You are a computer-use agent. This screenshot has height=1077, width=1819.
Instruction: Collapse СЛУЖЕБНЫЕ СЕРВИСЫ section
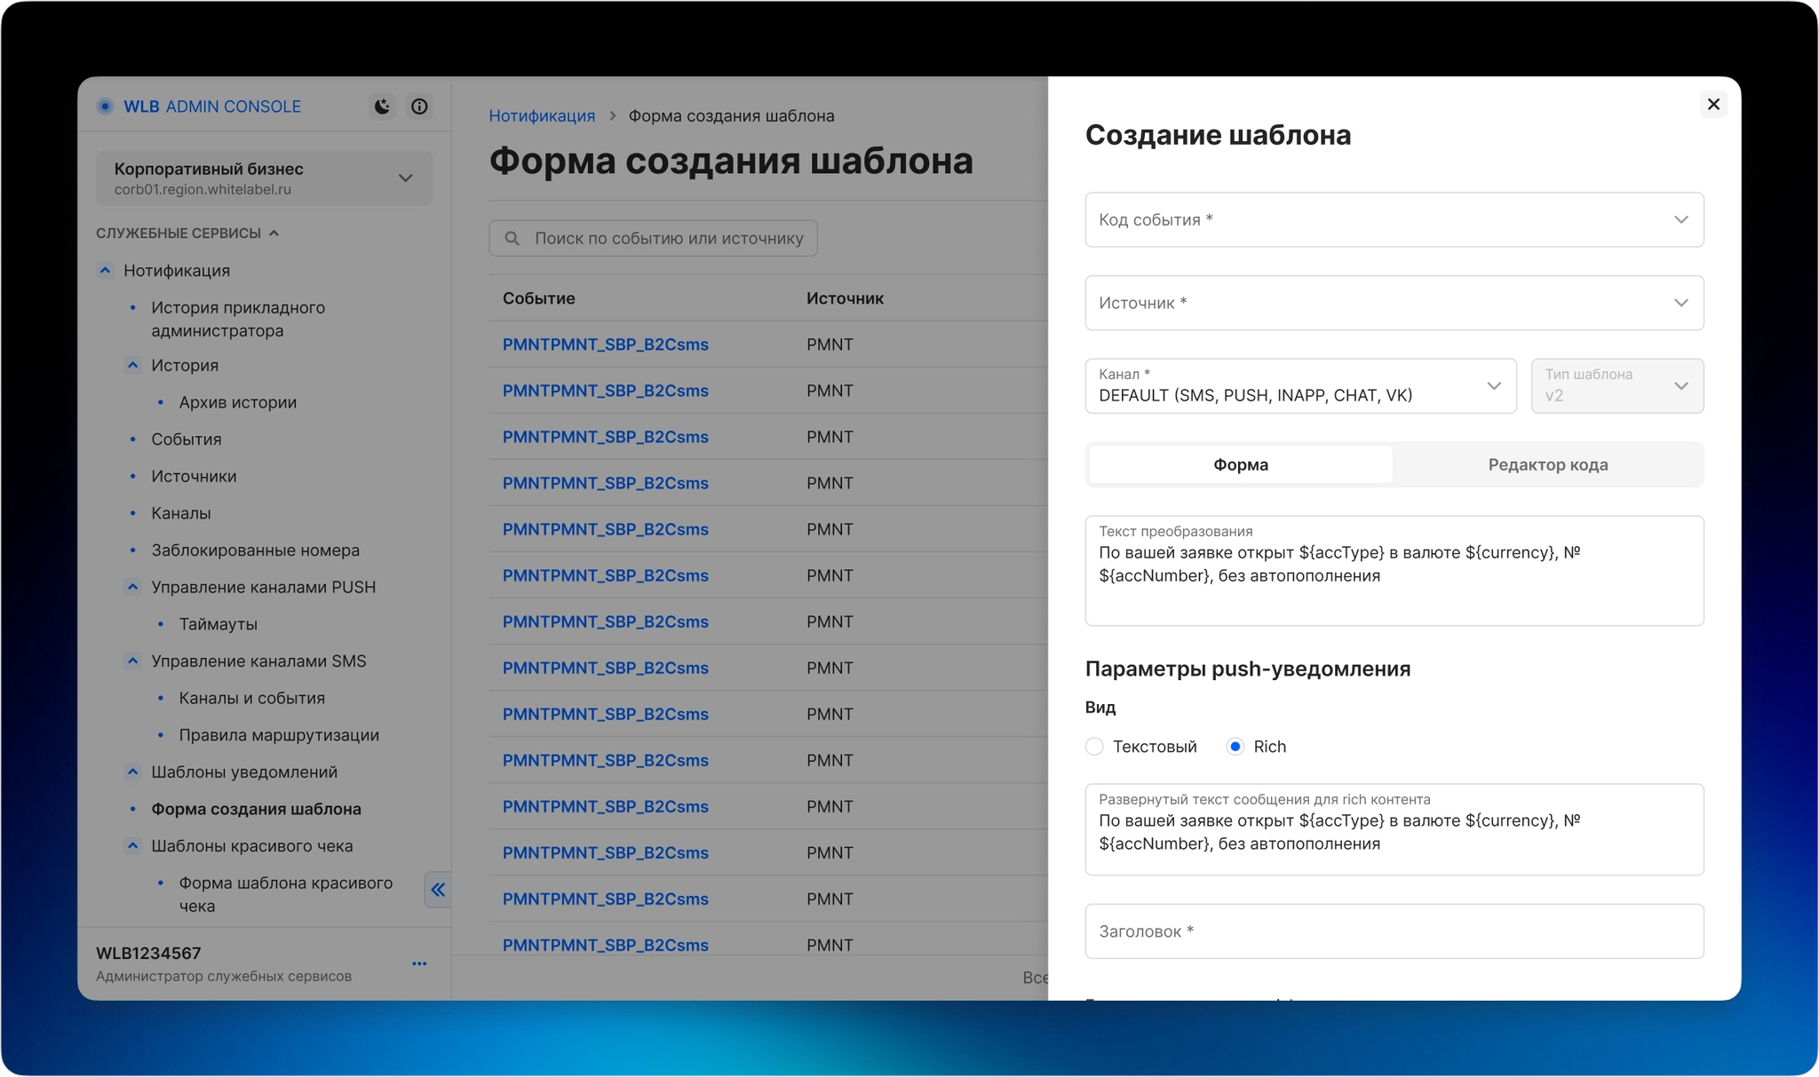click(187, 233)
